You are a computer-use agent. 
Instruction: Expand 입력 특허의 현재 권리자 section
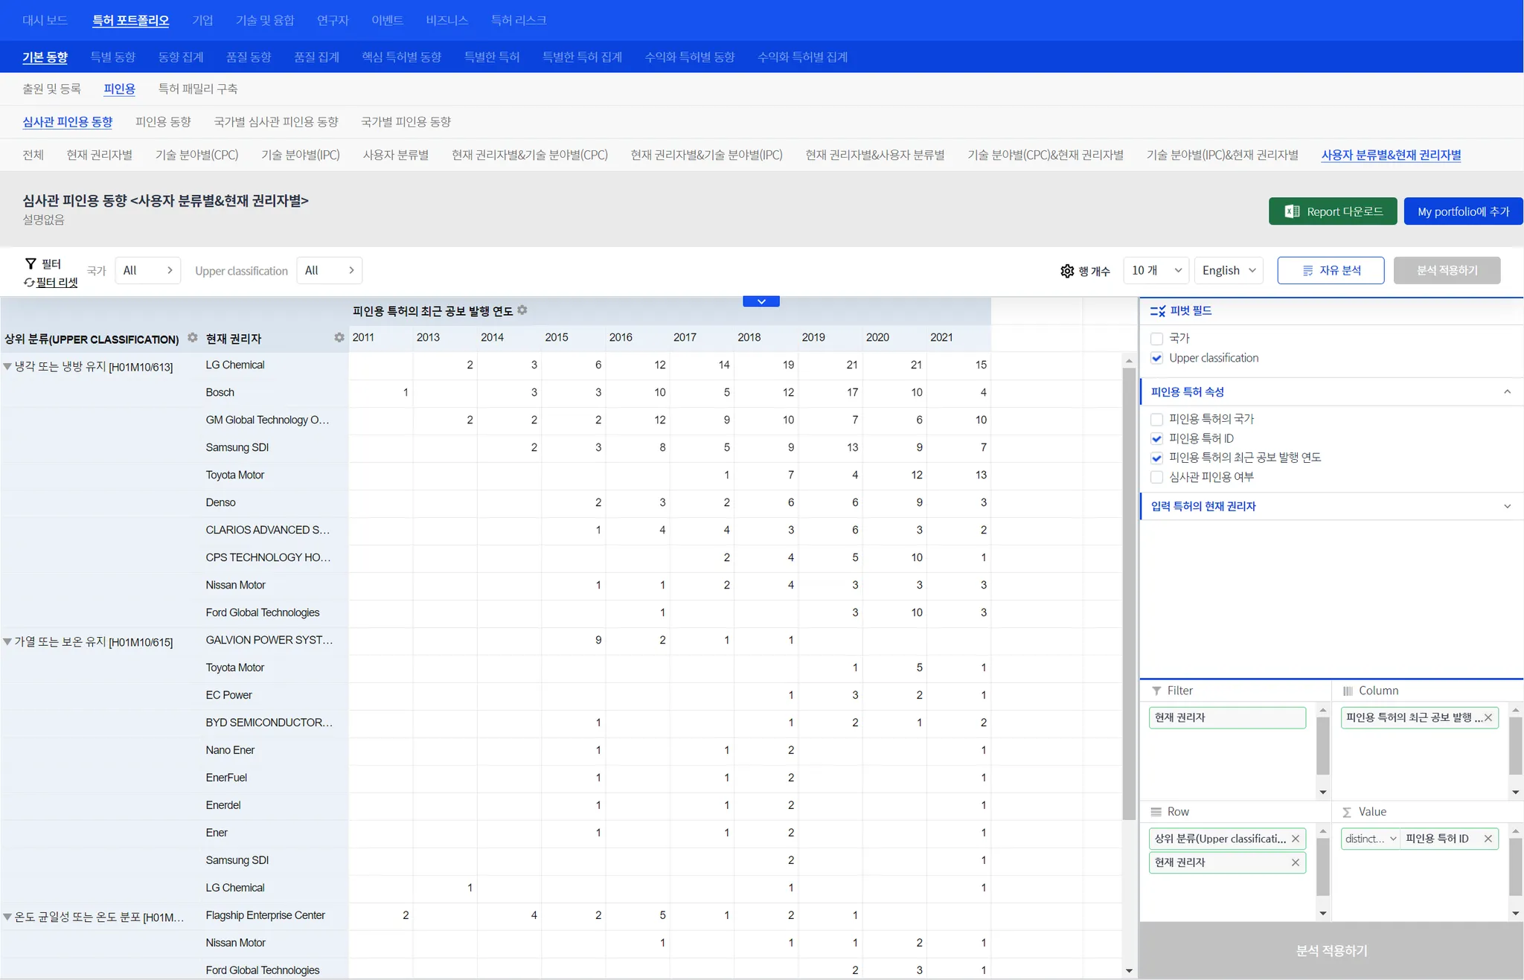[1507, 506]
